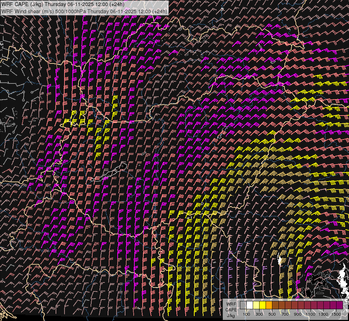Click the white swatch in the CAPE legend
Image resolution: width=349 pixels, height=321 pixels.
click(x=250, y=305)
